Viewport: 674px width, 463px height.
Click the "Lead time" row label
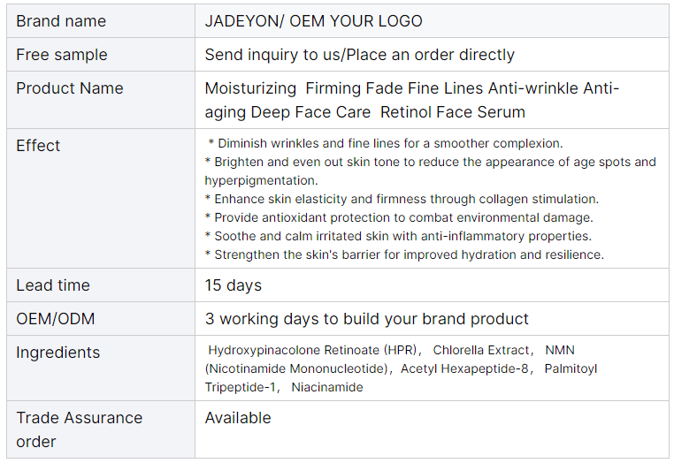(53, 285)
